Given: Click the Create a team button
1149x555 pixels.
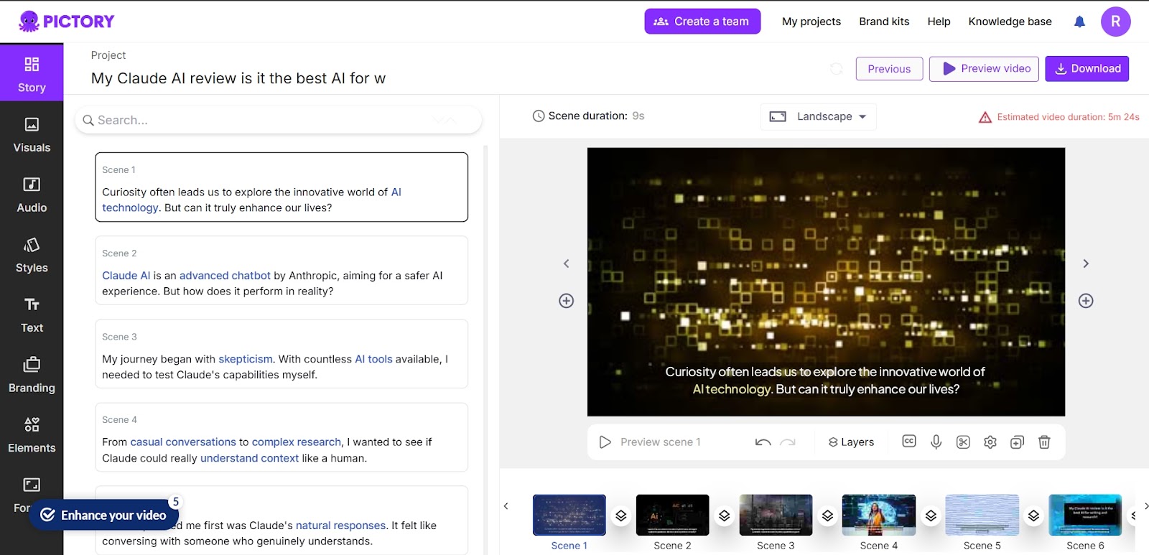Looking at the screenshot, I should click(702, 22).
